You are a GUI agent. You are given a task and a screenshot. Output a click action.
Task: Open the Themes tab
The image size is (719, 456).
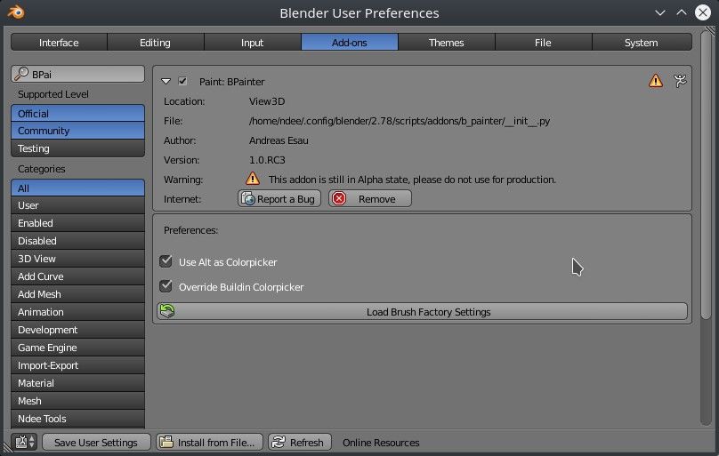click(x=446, y=43)
